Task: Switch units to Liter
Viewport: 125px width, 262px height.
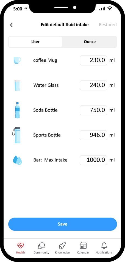Action: [35, 42]
